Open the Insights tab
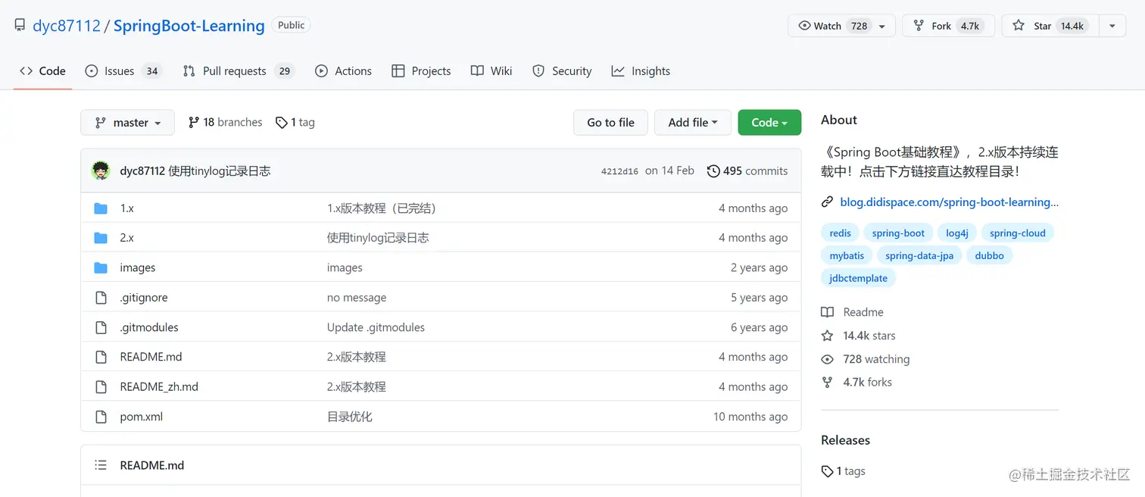This screenshot has width=1145, height=497. coord(641,70)
